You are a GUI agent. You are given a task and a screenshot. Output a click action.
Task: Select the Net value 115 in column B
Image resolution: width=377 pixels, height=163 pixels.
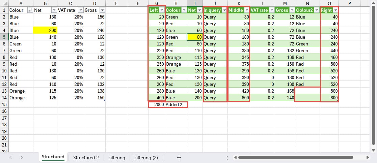[x=45, y=91]
